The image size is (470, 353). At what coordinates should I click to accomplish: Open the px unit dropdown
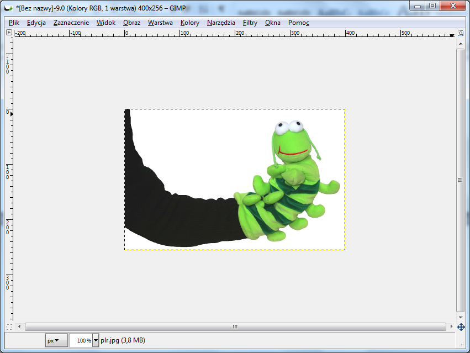[x=56, y=340]
